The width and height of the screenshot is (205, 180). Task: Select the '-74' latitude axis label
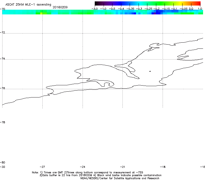click(2, 58)
